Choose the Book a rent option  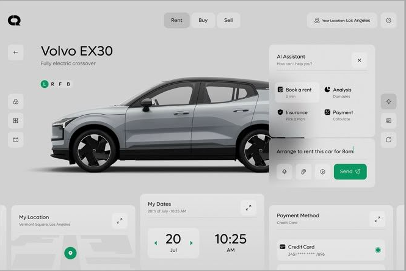296,92
